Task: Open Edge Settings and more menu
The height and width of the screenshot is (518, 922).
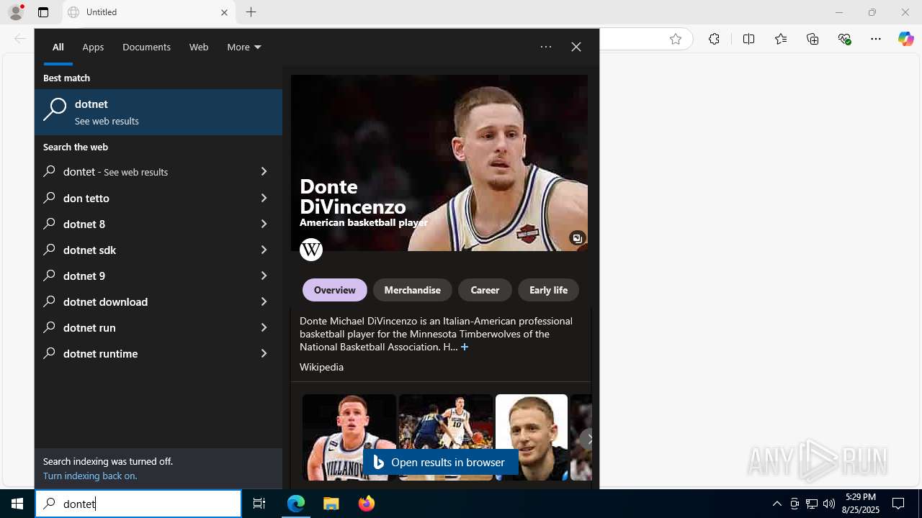Action: coord(876,39)
